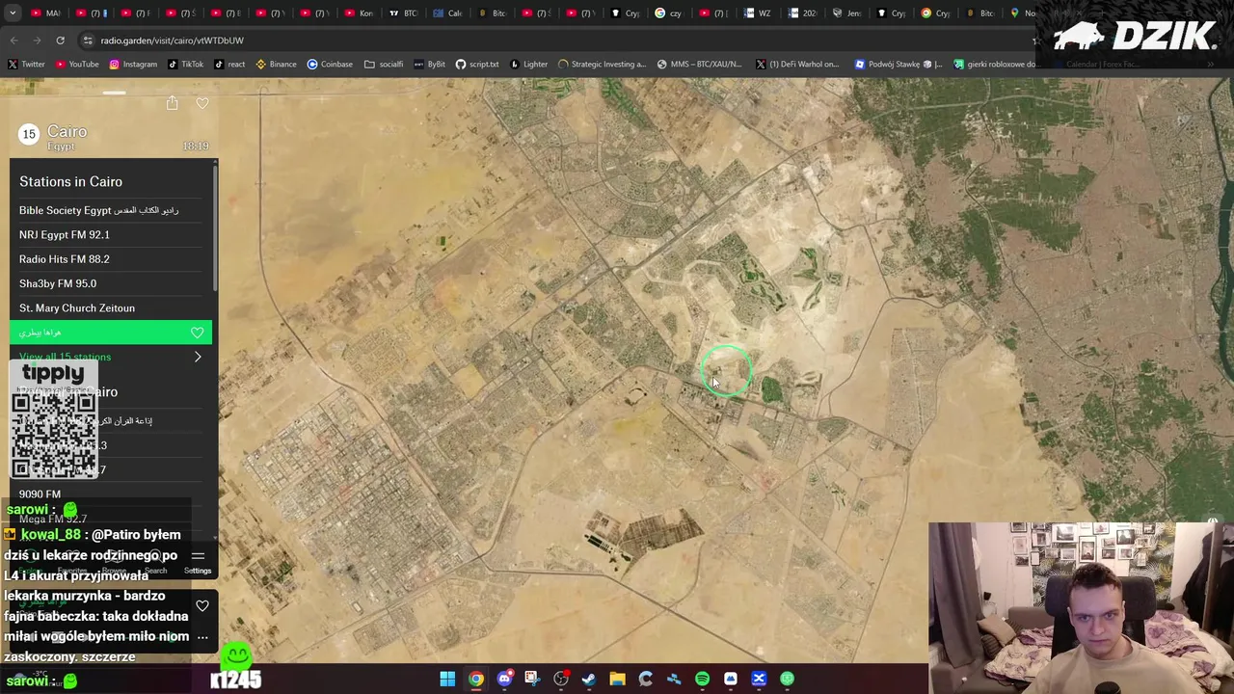Viewport: 1234px width, 694px height.
Task: Open the TikTok bookmark
Action: [x=186, y=65]
